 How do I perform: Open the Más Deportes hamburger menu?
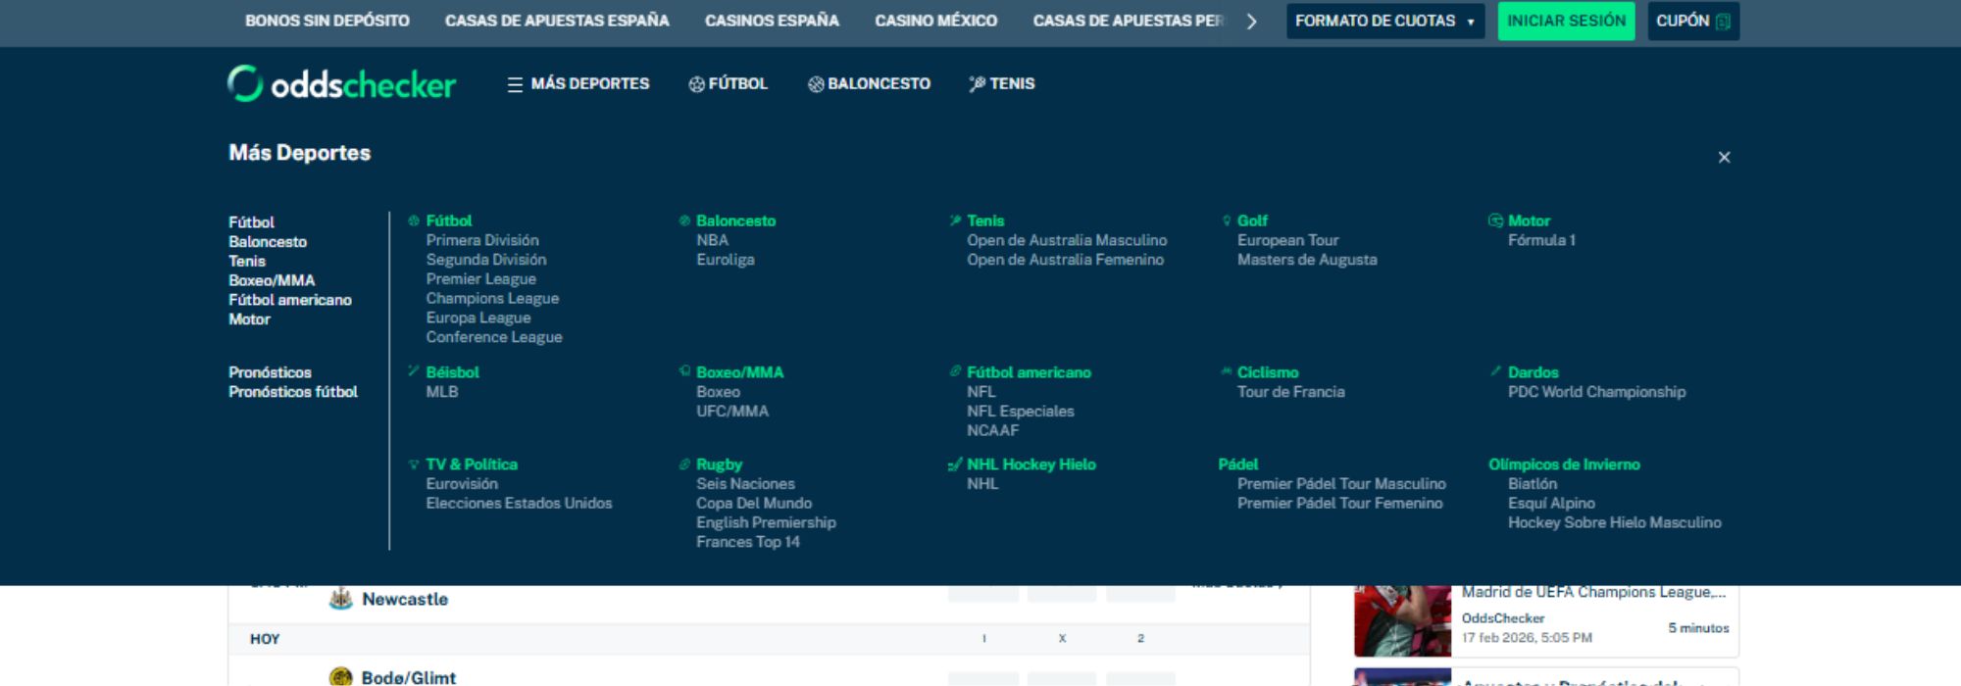(x=578, y=84)
